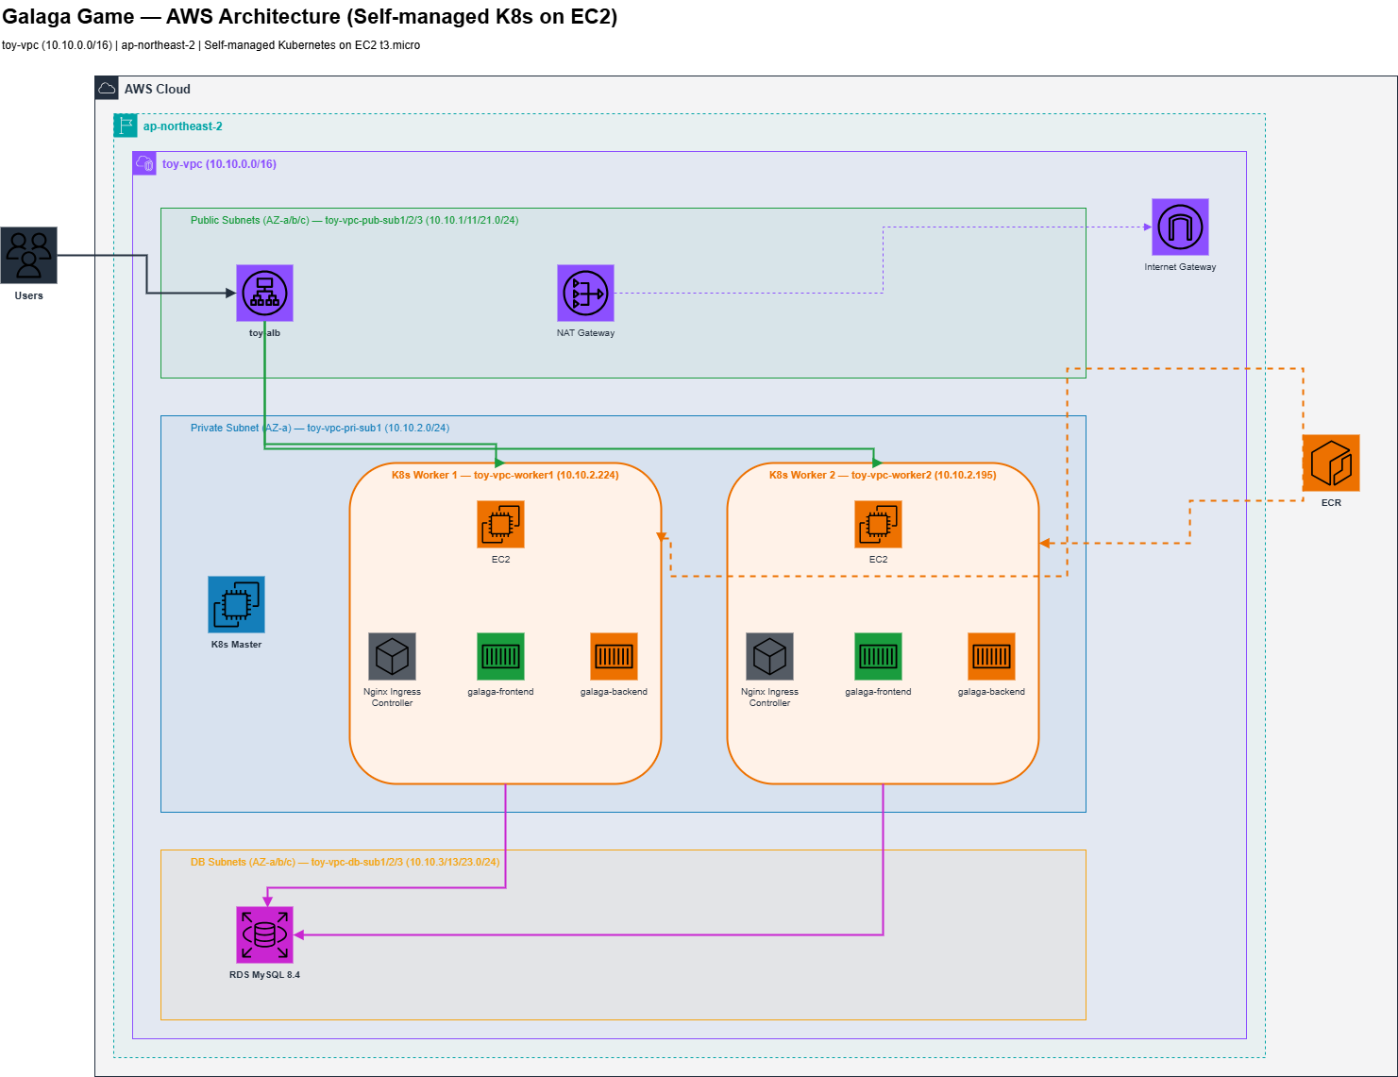Click the NAT Gateway icon
The width and height of the screenshot is (1398, 1077).
click(x=585, y=293)
